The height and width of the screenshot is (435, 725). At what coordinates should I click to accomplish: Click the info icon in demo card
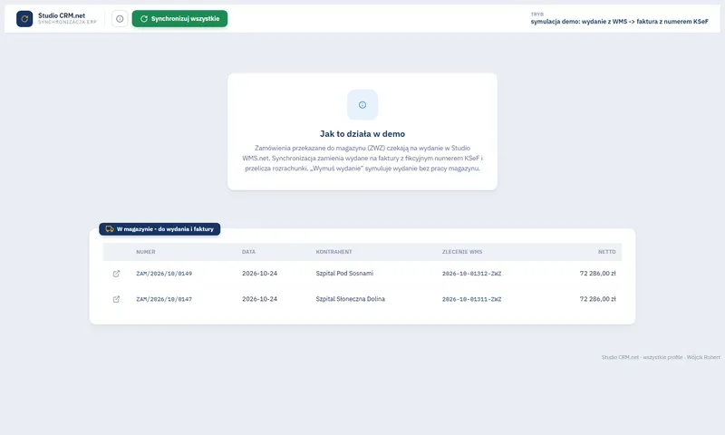tap(362, 105)
